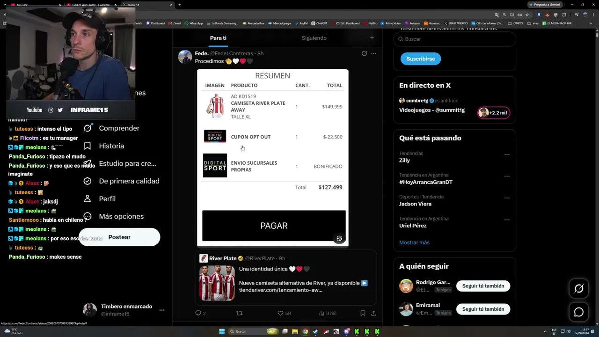Open the Zilly trend
The image size is (599, 337).
click(404, 160)
